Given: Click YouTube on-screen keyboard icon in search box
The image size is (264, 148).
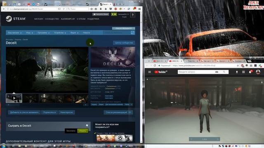Looking at the screenshot, I should pos(217,72).
